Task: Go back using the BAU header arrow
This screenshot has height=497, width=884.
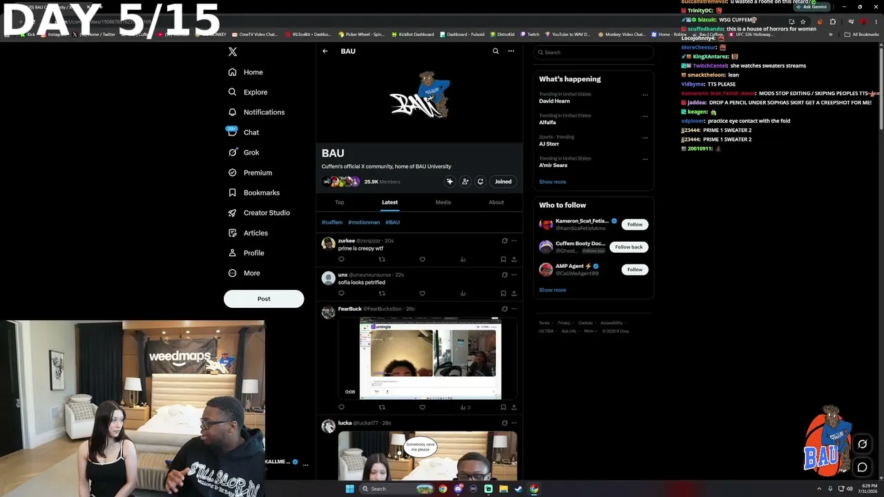Action: pyautogui.click(x=325, y=51)
